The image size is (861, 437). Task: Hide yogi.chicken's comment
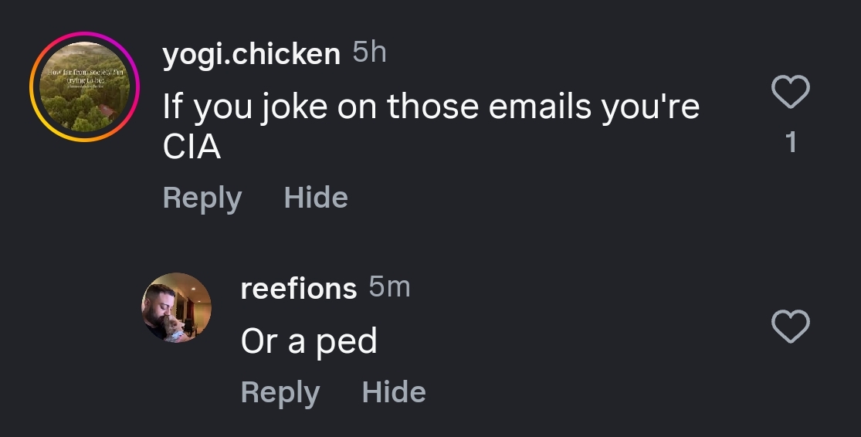[316, 198]
